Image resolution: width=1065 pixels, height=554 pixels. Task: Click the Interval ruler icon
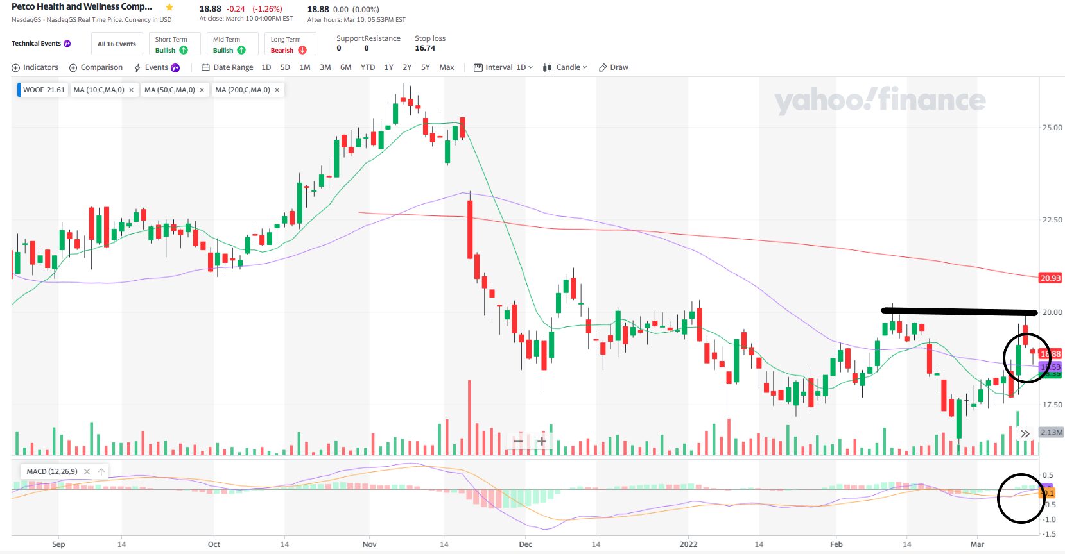coord(478,67)
